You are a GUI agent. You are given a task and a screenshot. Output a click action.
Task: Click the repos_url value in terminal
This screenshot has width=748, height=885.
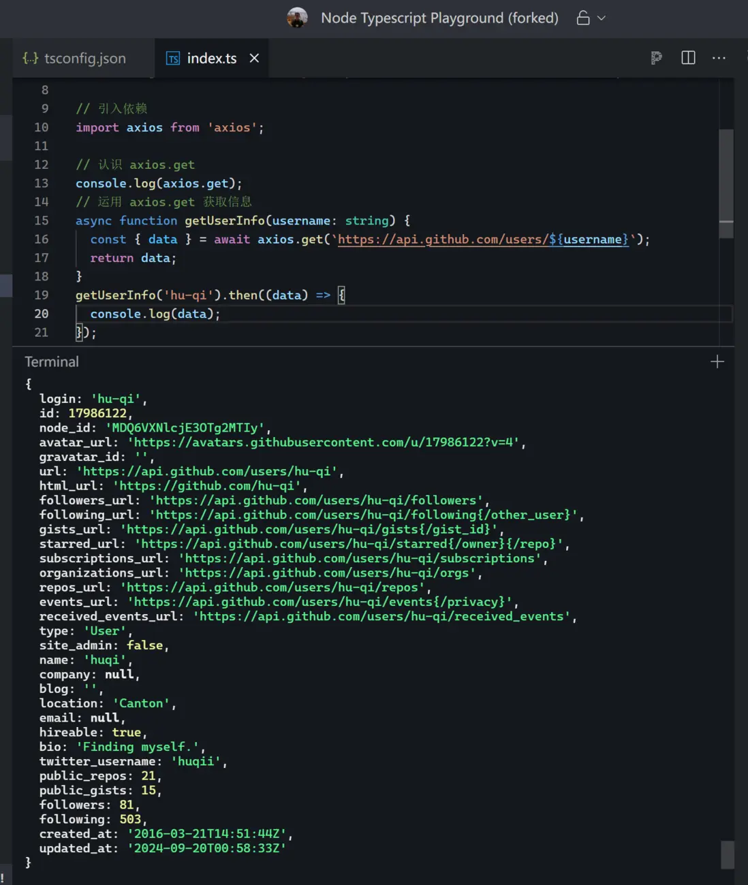pos(272,588)
